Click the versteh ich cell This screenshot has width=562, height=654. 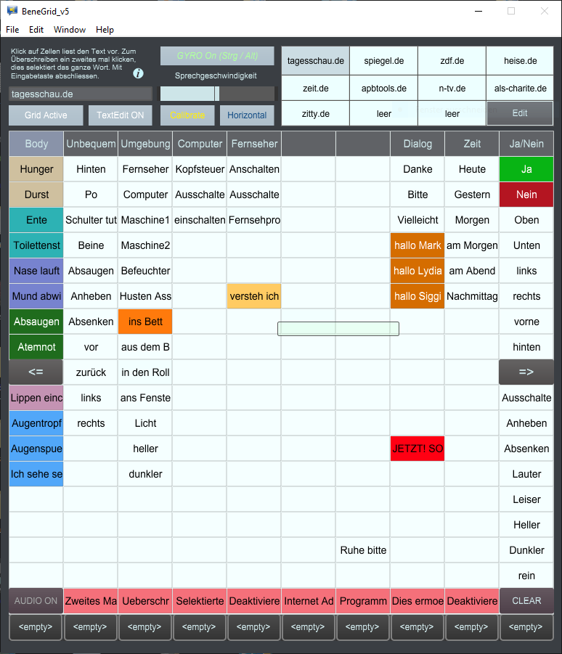(x=254, y=296)
